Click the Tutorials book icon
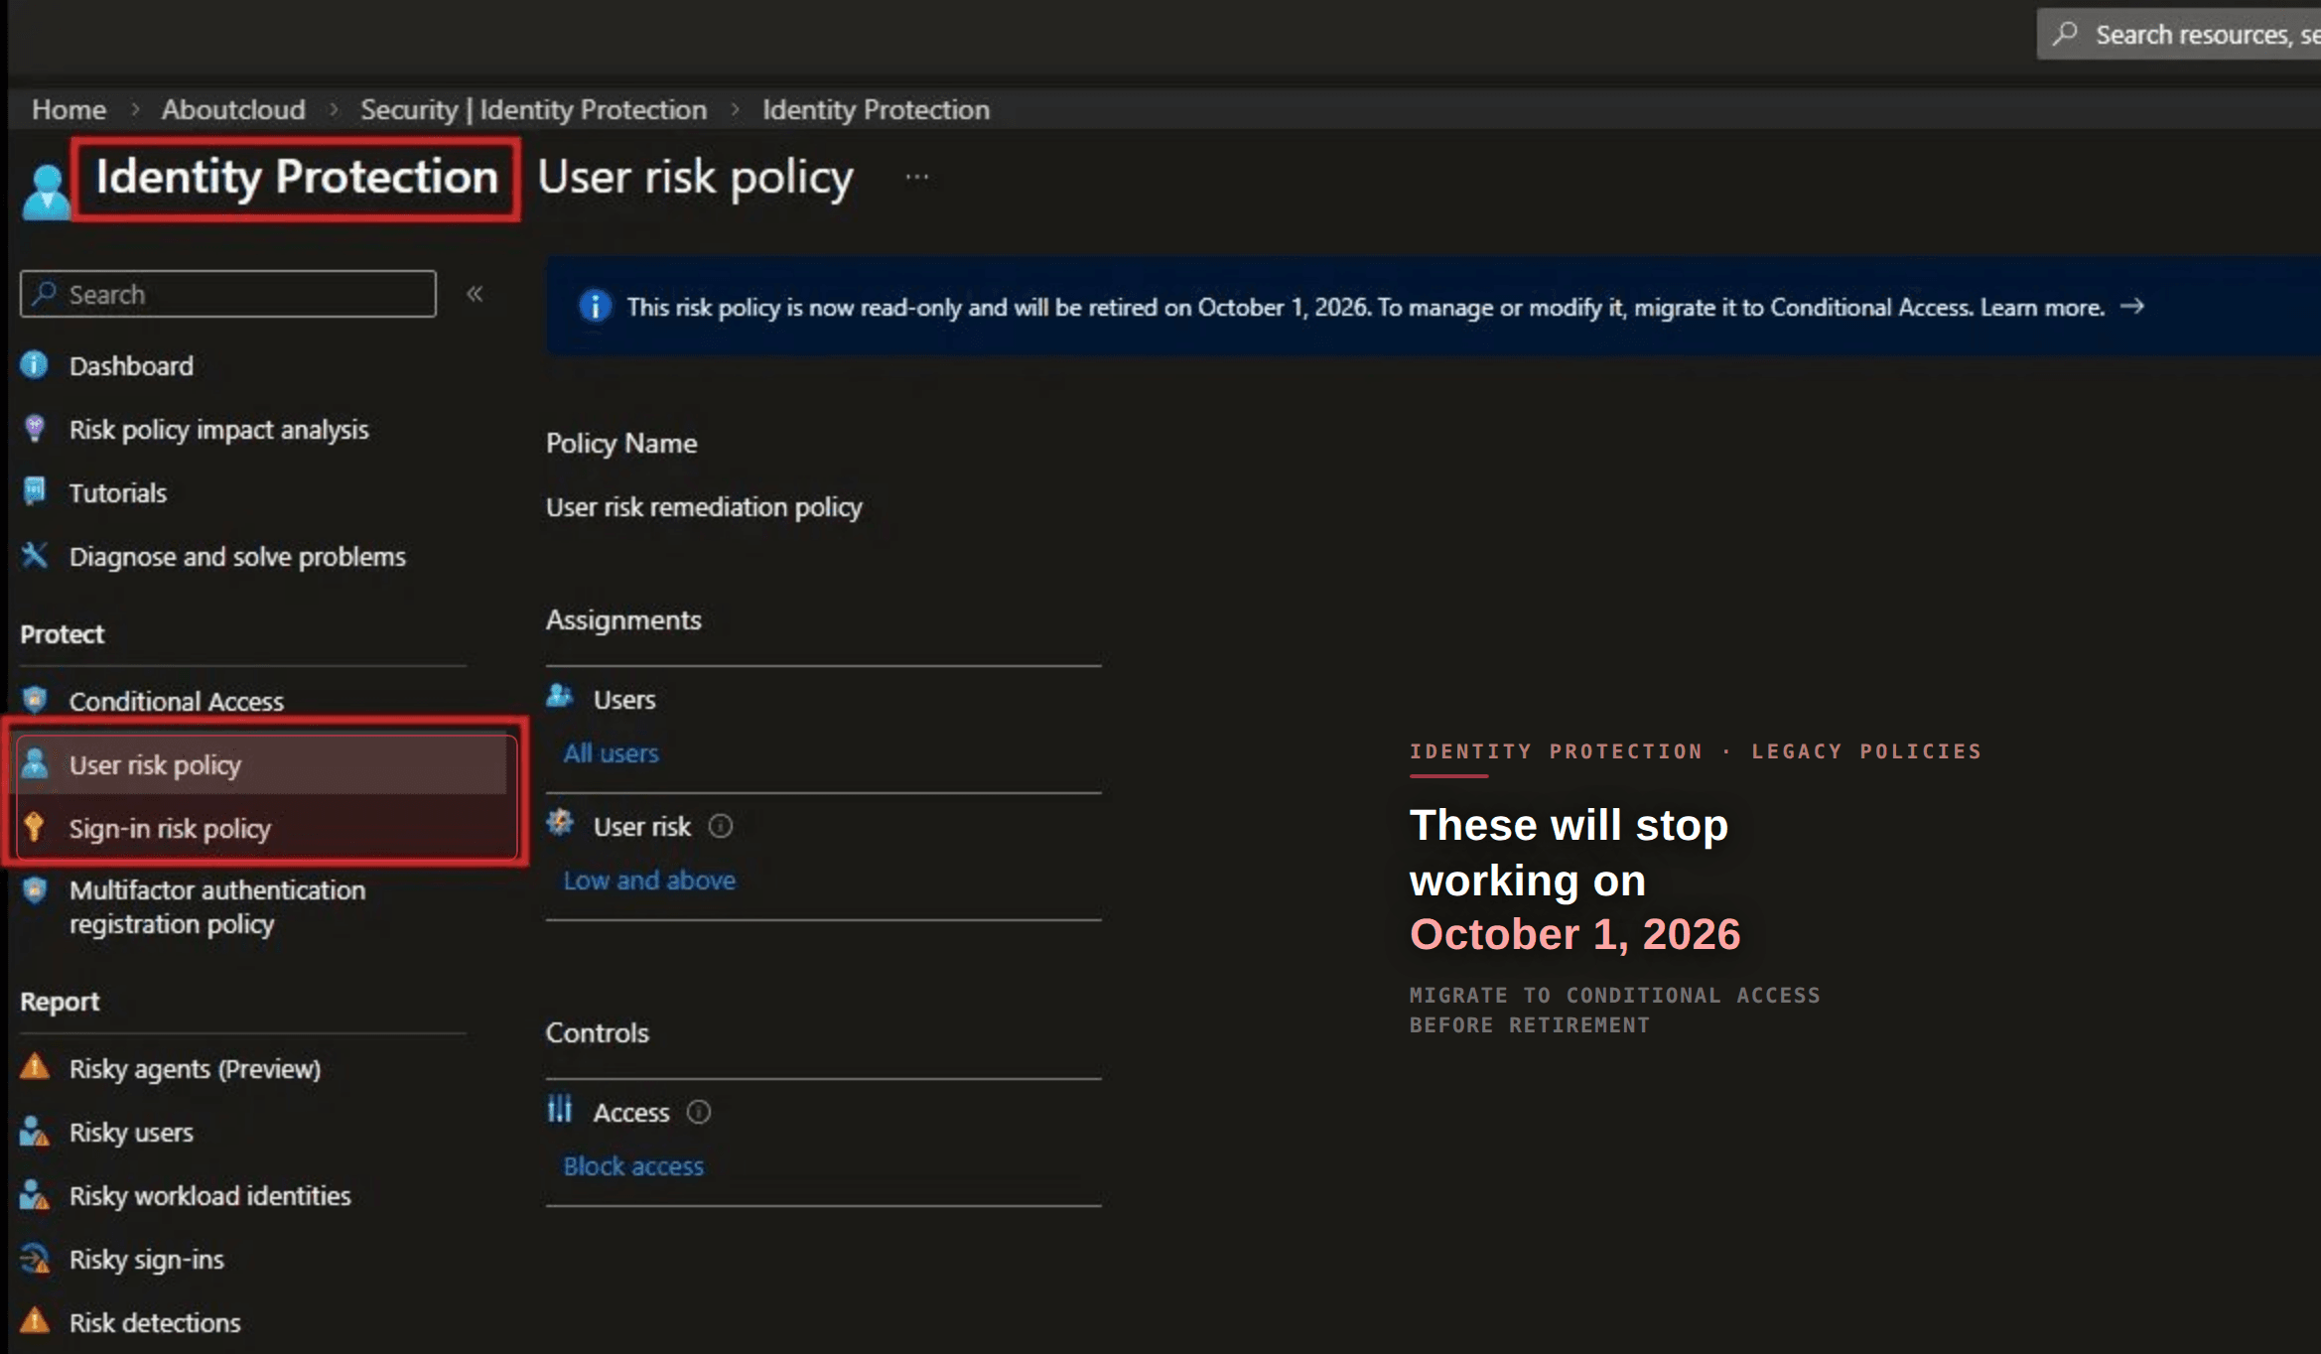Image resolution: width=2321 pixels, height=1354 pixels. 35,491
